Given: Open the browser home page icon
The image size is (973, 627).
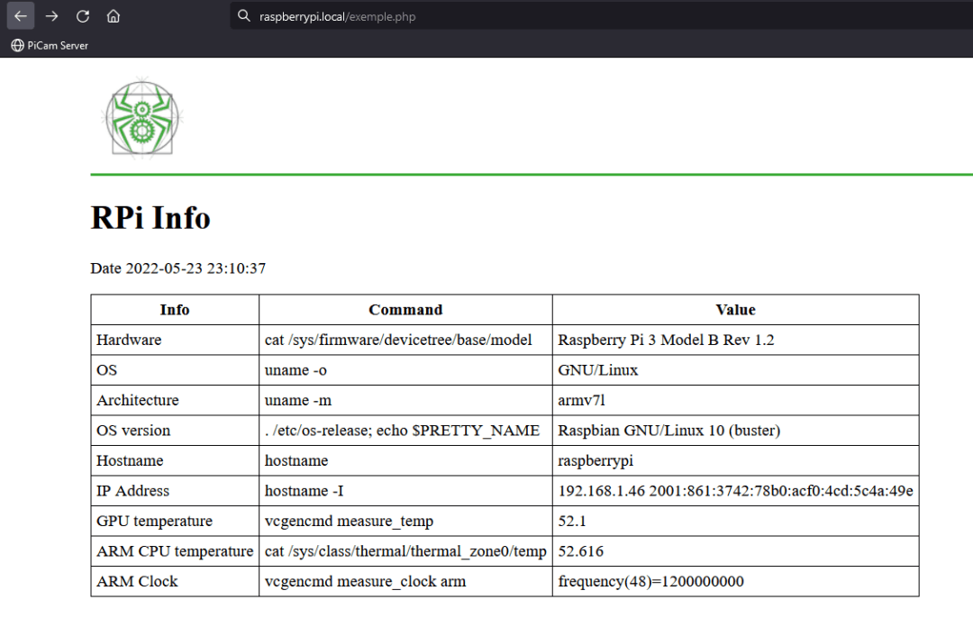Looking at the screenshot, I should (x=114, y=15).
